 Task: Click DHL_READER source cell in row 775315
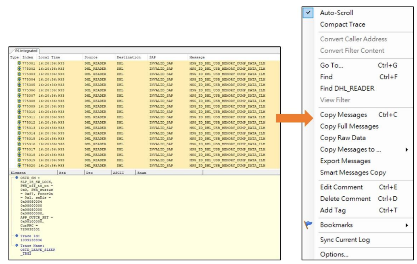pos(95,139)
